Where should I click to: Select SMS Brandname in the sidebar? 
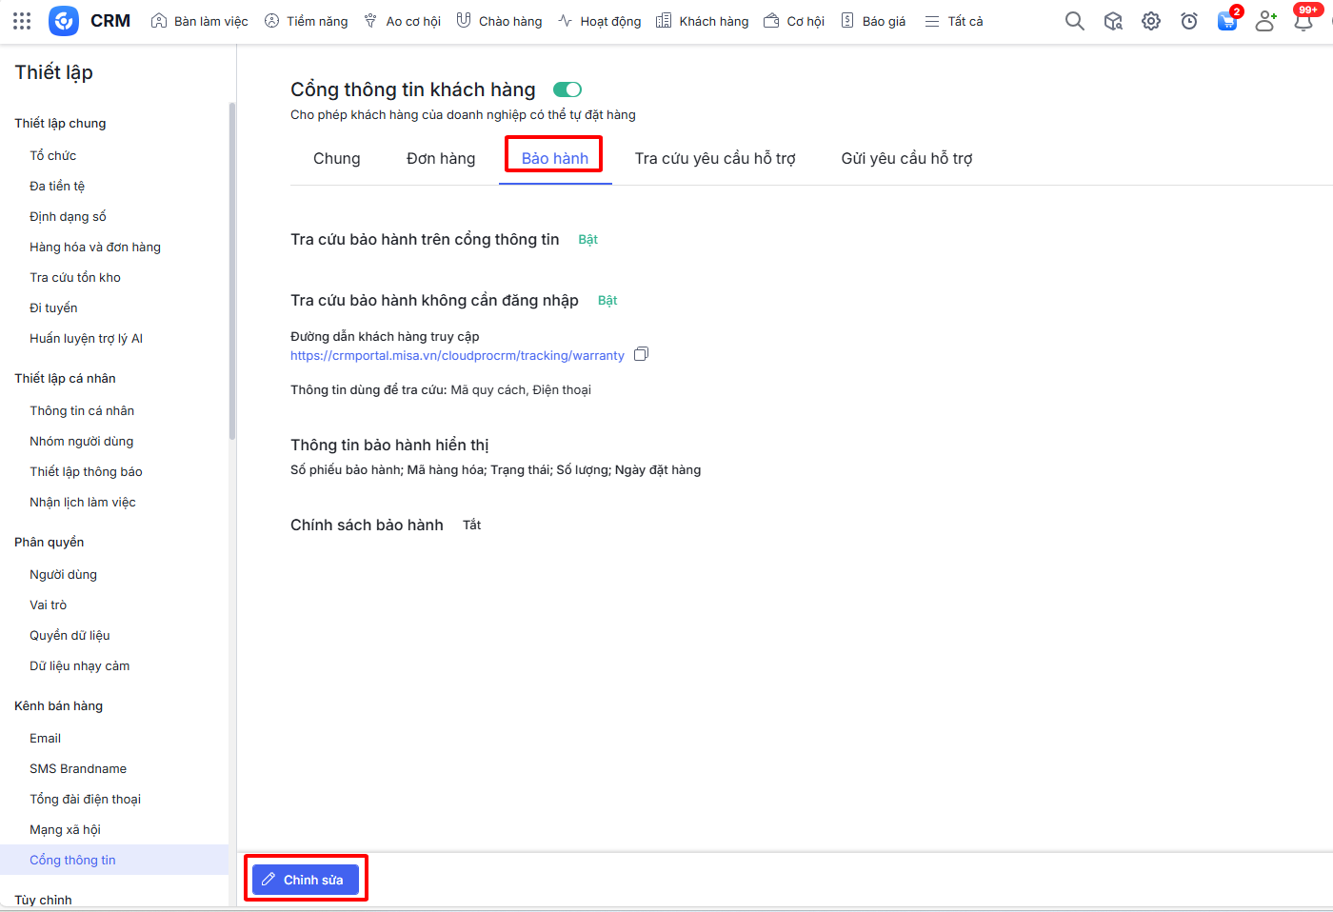point(78,769)
